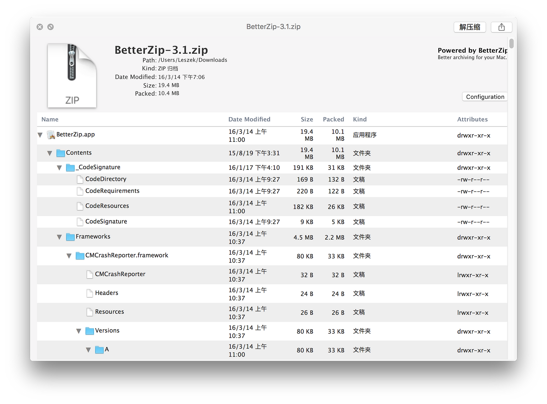The image size is (547, 404).
Task: Click the 'lrwxr-xr-x' attribute of Headers
Action: pos(473,294)
